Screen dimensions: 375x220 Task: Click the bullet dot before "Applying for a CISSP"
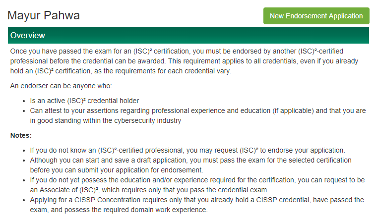tap(24, 200)
